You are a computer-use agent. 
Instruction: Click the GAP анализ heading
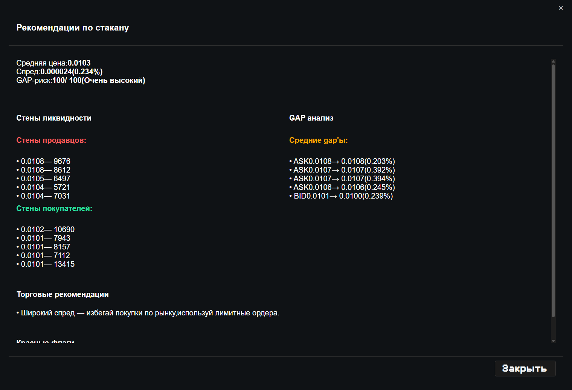tap(311, 118)
